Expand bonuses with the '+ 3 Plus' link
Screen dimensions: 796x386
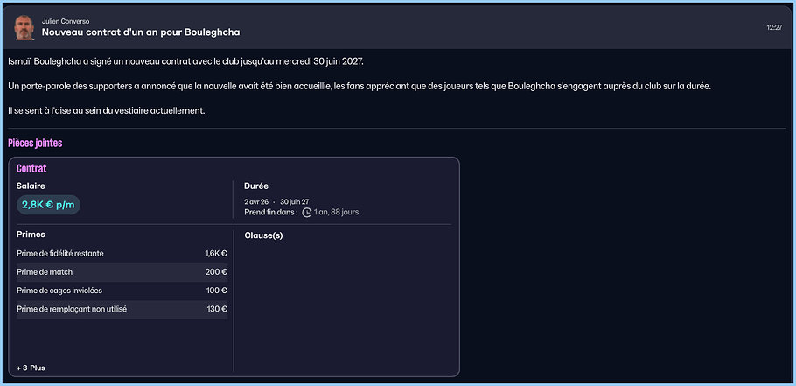[x=31, y=368]
